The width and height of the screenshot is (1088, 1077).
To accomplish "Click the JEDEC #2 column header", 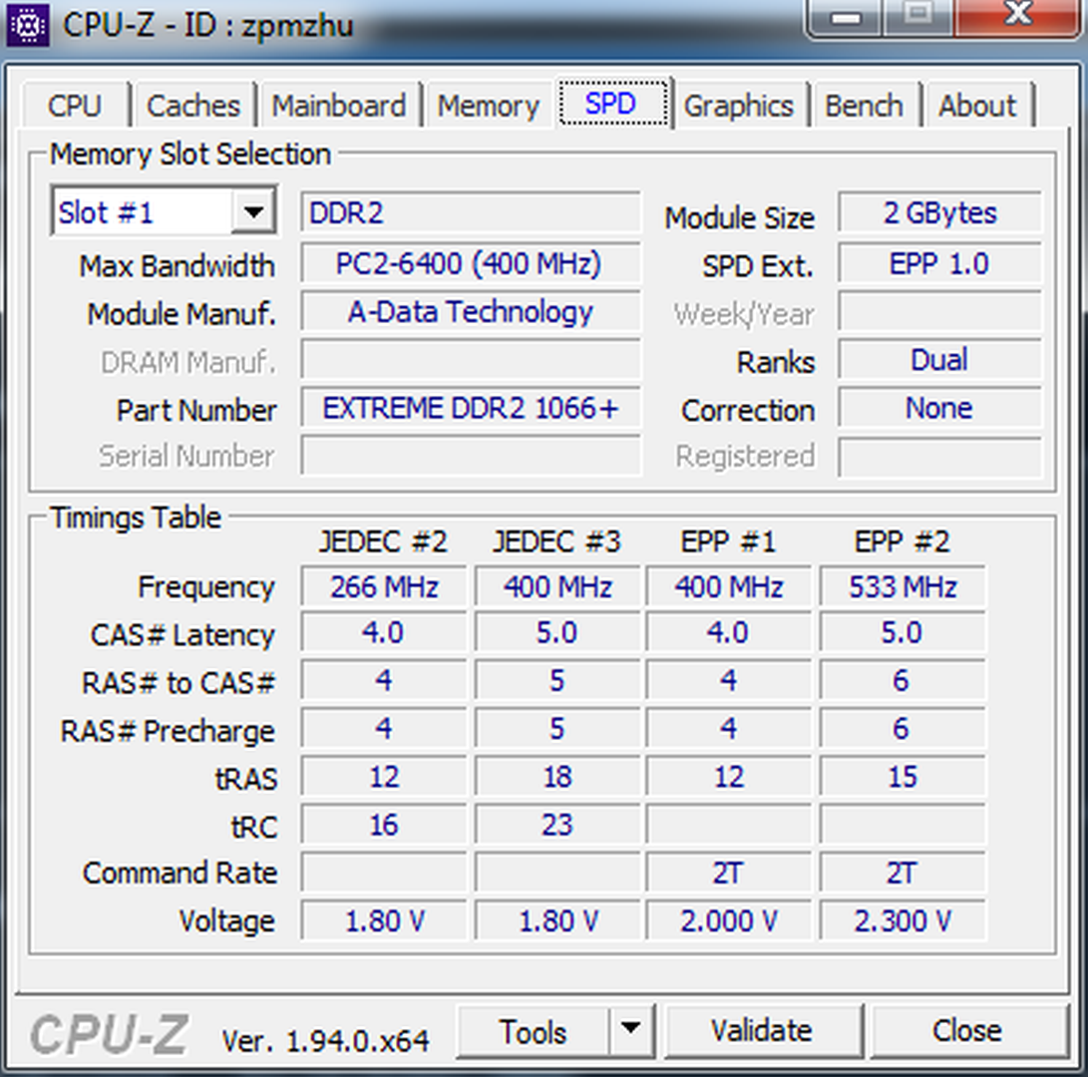I will (383, 541).
